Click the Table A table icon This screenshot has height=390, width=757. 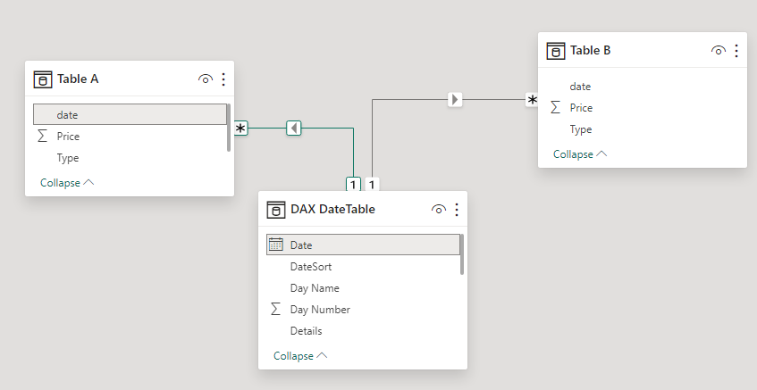(x=43, y=79)
